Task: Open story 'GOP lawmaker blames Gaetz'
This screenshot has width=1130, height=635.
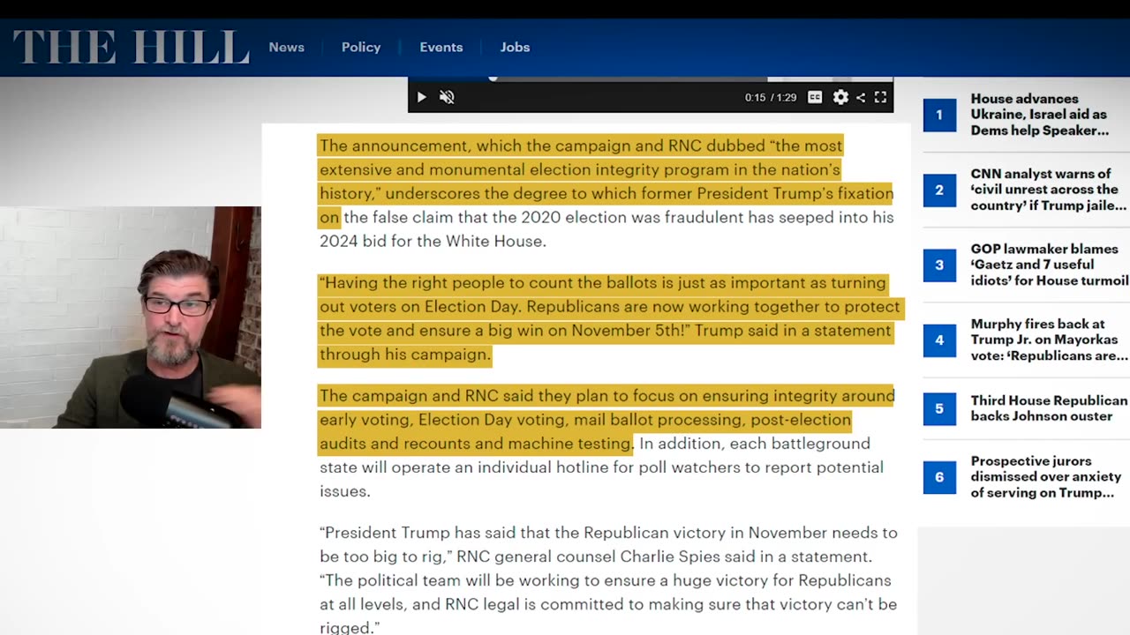Action: 1049,265
